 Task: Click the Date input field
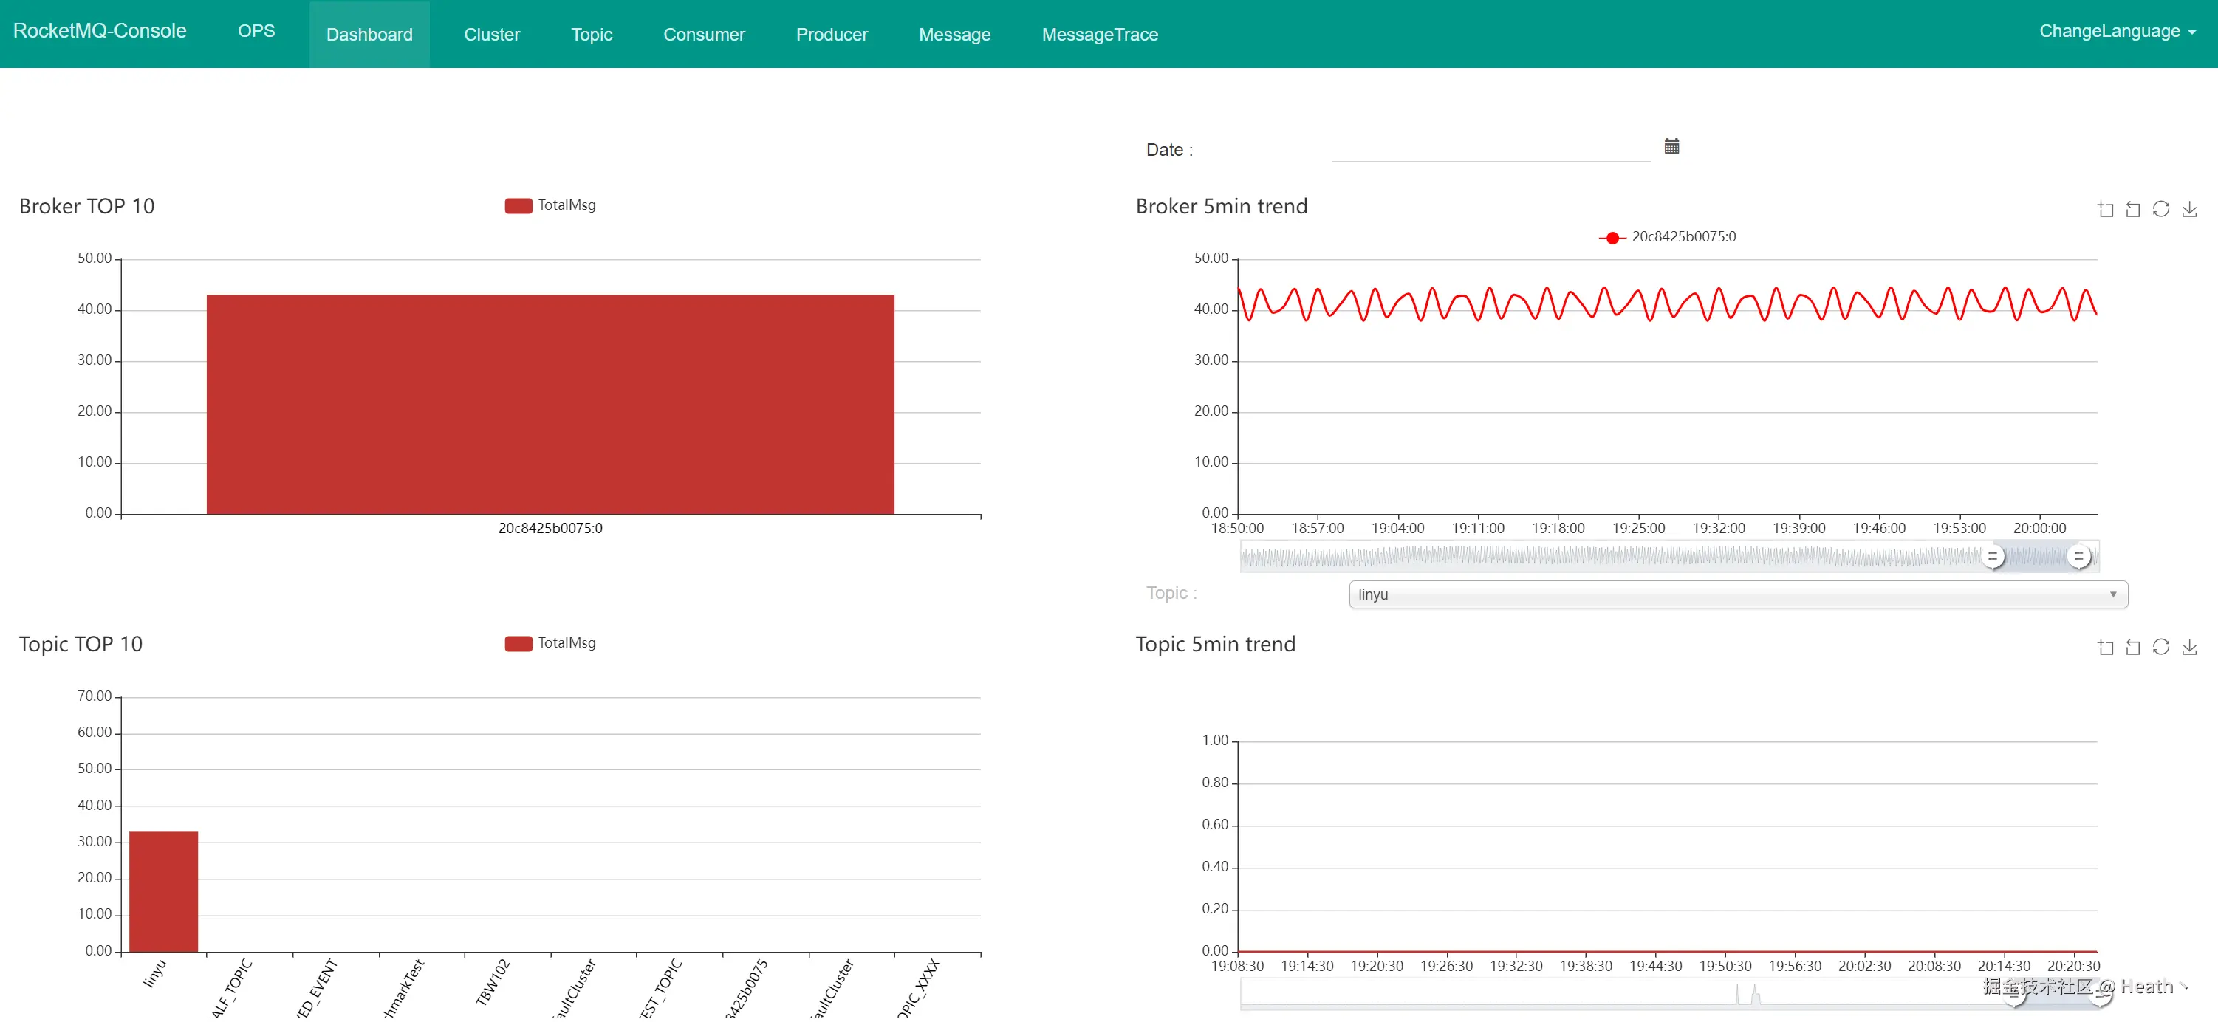click(1490, 148)
